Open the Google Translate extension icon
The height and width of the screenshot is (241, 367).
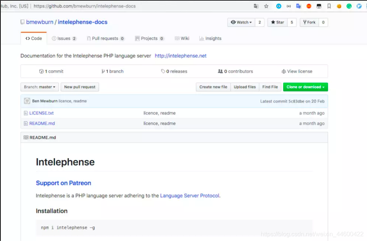(299, 6)
